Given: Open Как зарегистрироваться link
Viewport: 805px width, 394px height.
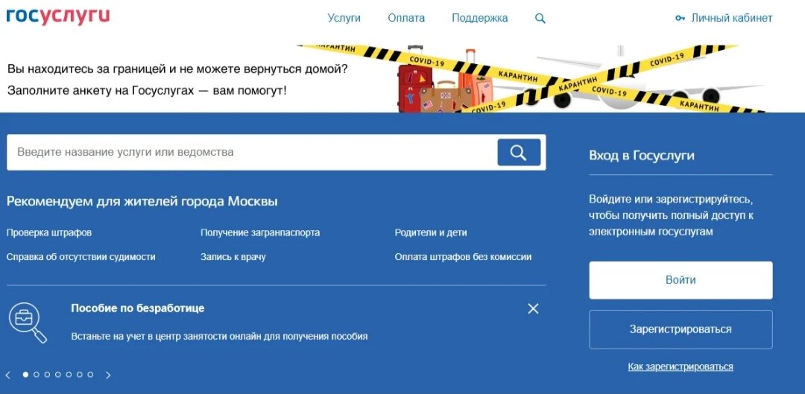Looking at the screenshot, I should tap(681, 366).
